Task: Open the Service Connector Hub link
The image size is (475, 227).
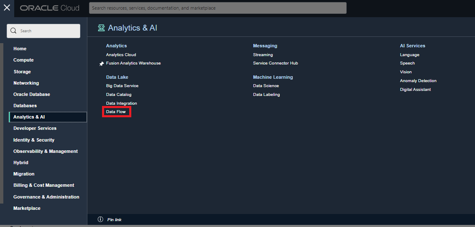Action: [276, 63]
